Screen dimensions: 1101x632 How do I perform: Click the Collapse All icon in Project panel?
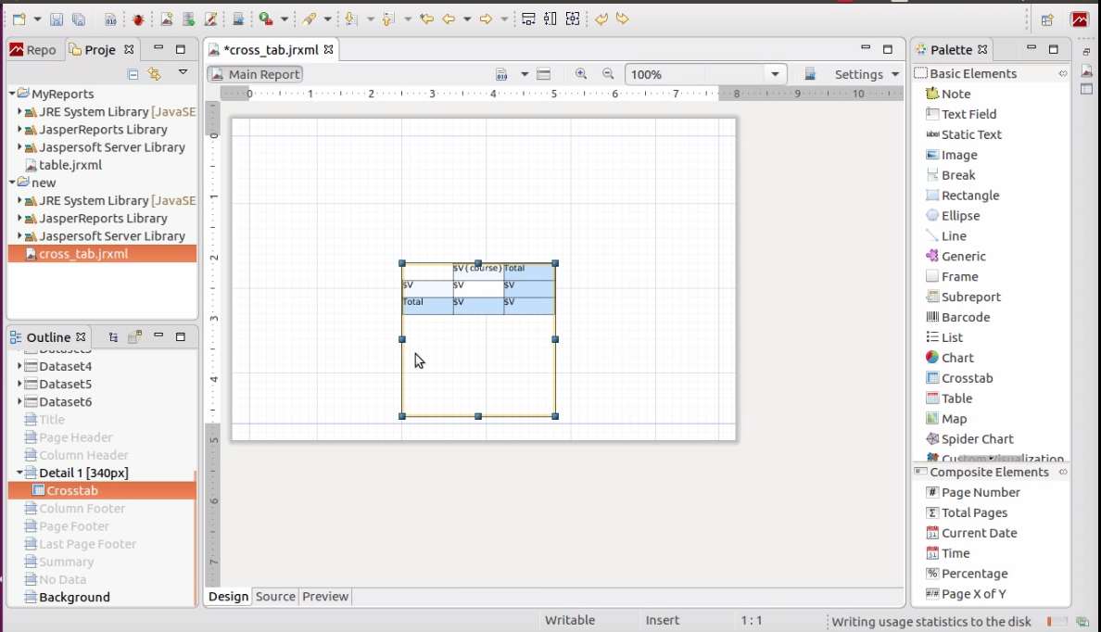point(133,74)
